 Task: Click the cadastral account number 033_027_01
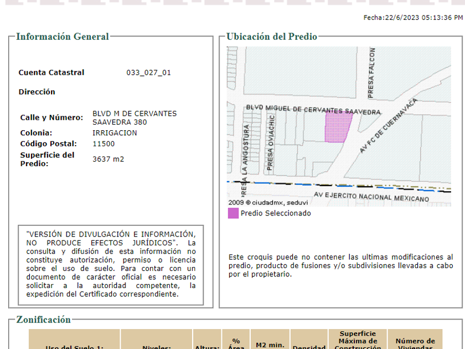[x=148, y=73]
